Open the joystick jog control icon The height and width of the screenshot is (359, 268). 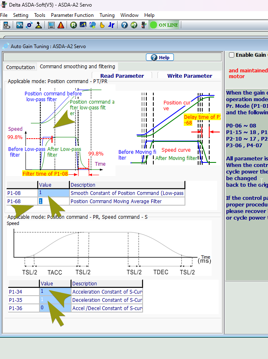tap(39, 25)
